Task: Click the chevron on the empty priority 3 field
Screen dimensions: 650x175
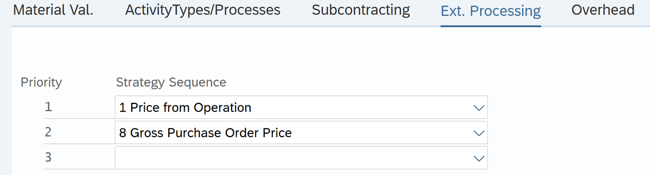Action: pyautogui.click(x=479, y=158)
